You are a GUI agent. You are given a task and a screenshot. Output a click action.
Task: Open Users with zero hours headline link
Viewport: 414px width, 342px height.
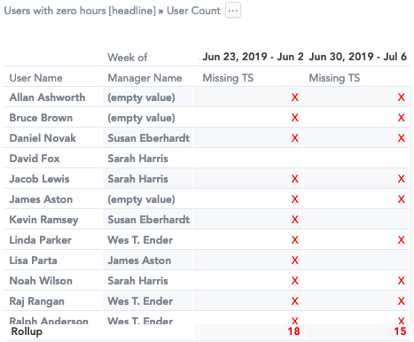pos(80,11)
